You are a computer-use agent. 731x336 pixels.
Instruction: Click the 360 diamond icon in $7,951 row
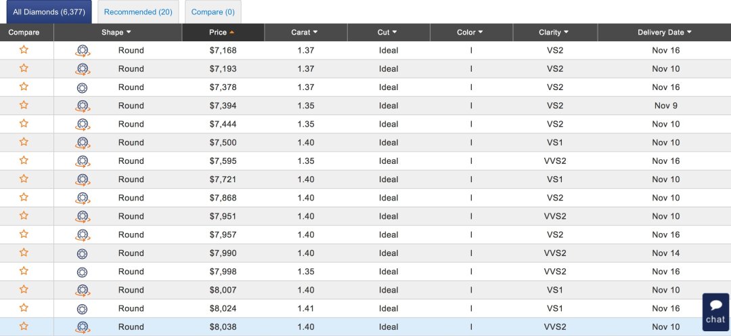tap(83, 216)
